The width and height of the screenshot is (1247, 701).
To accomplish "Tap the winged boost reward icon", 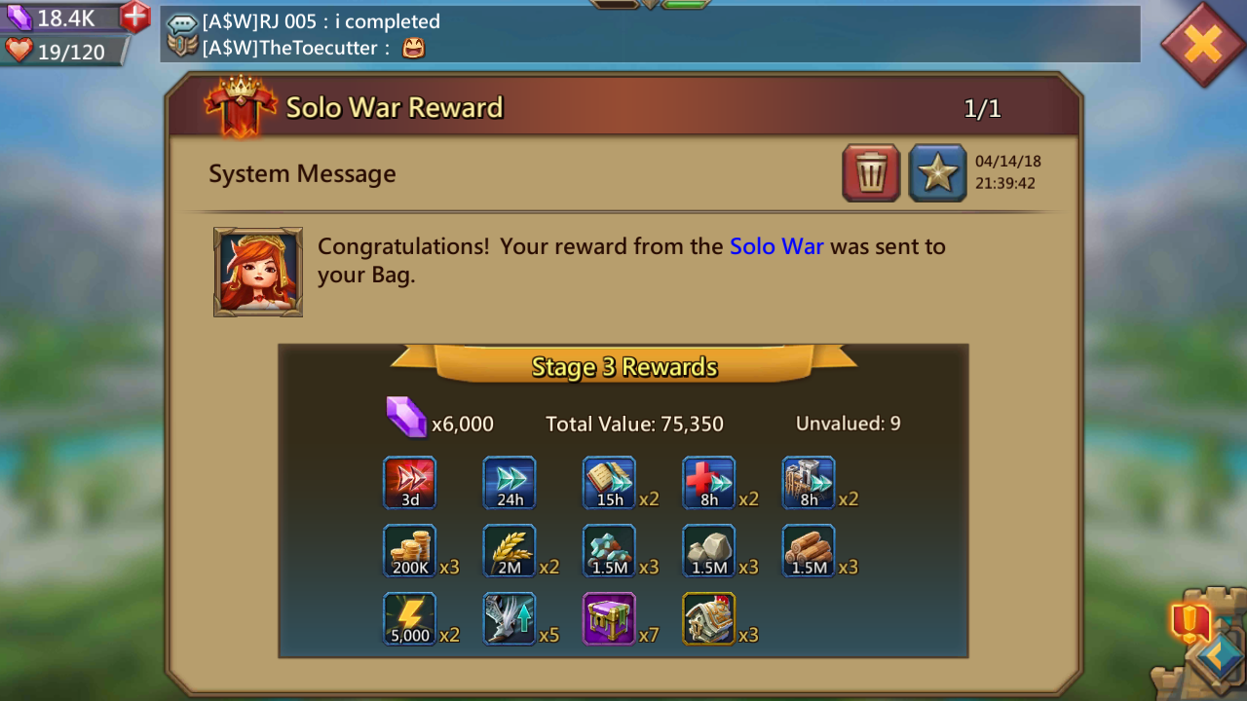I will click(x=510, y=619).
